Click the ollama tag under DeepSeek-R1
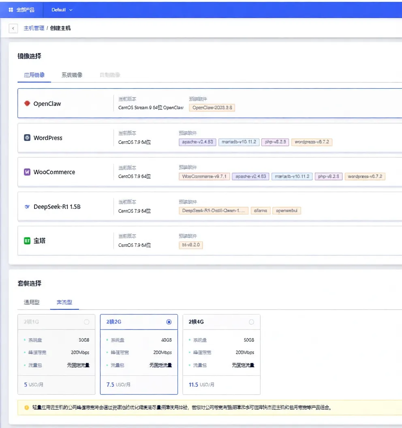 pos(261,210)
